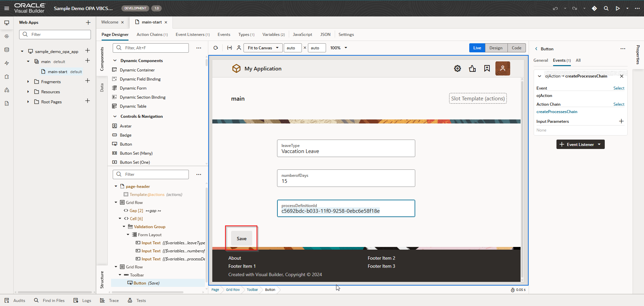Run the application with the play icon
The width and height of the screenshot is (644, 306).
click(x=618, y=8)
